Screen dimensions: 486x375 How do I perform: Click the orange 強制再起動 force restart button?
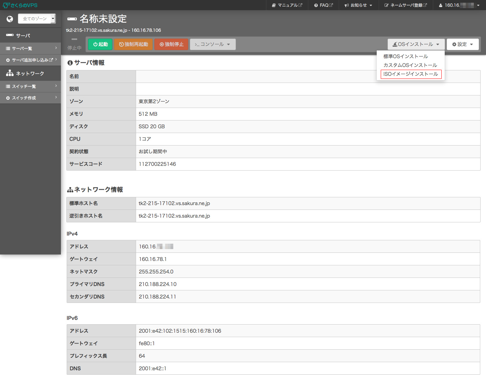click(133, 44)
